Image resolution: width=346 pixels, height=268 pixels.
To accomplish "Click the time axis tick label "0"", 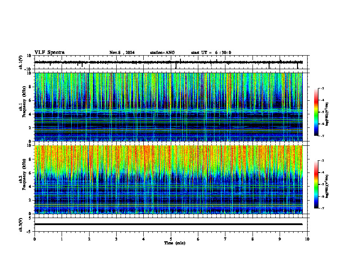I will point(35,239).
